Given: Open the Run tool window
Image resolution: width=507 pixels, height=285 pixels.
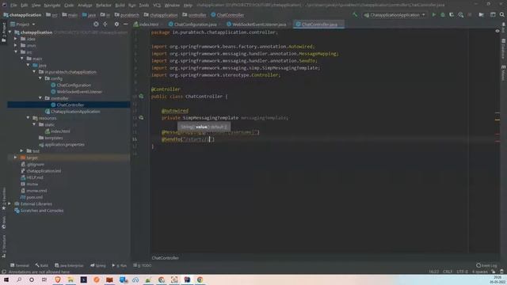Looking at the screenshot, I should click(120, 265).
